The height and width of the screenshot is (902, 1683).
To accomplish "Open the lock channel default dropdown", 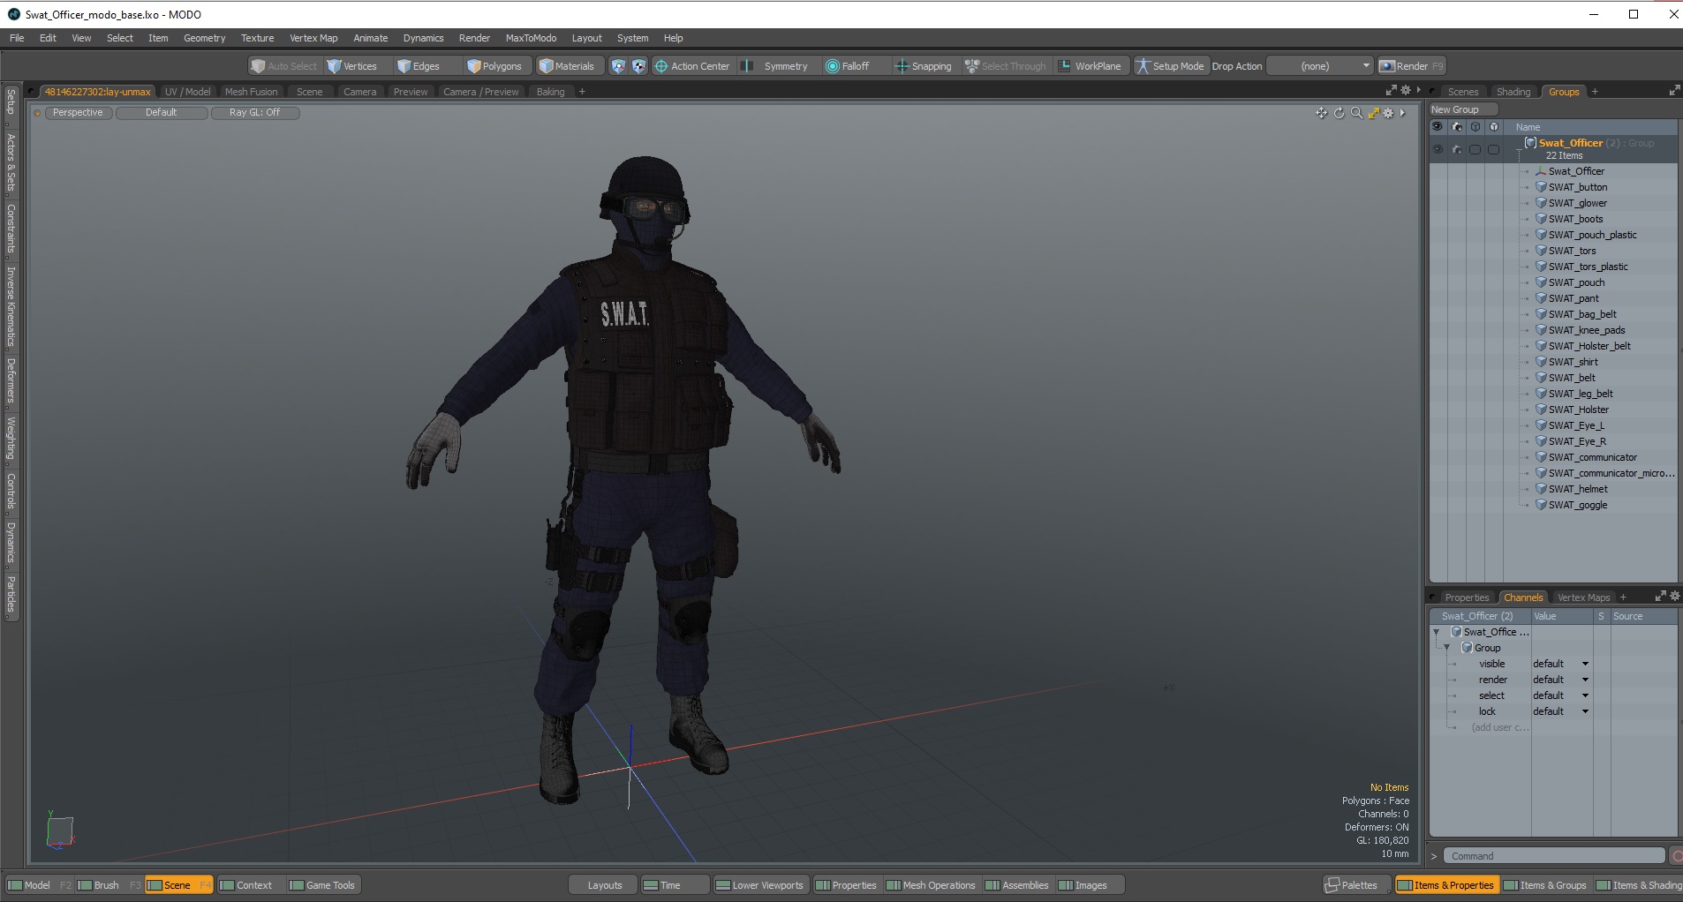I will 1560,711.
